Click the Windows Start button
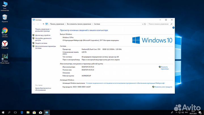 tap(3, 112)
